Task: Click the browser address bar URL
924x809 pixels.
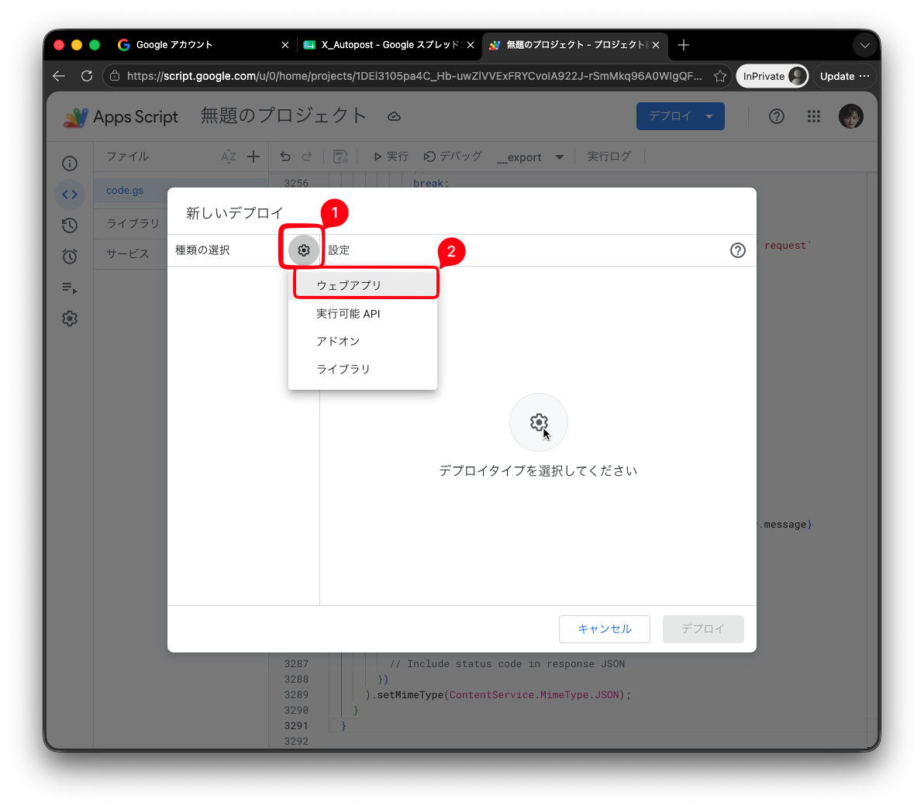Action: (414, 76)
